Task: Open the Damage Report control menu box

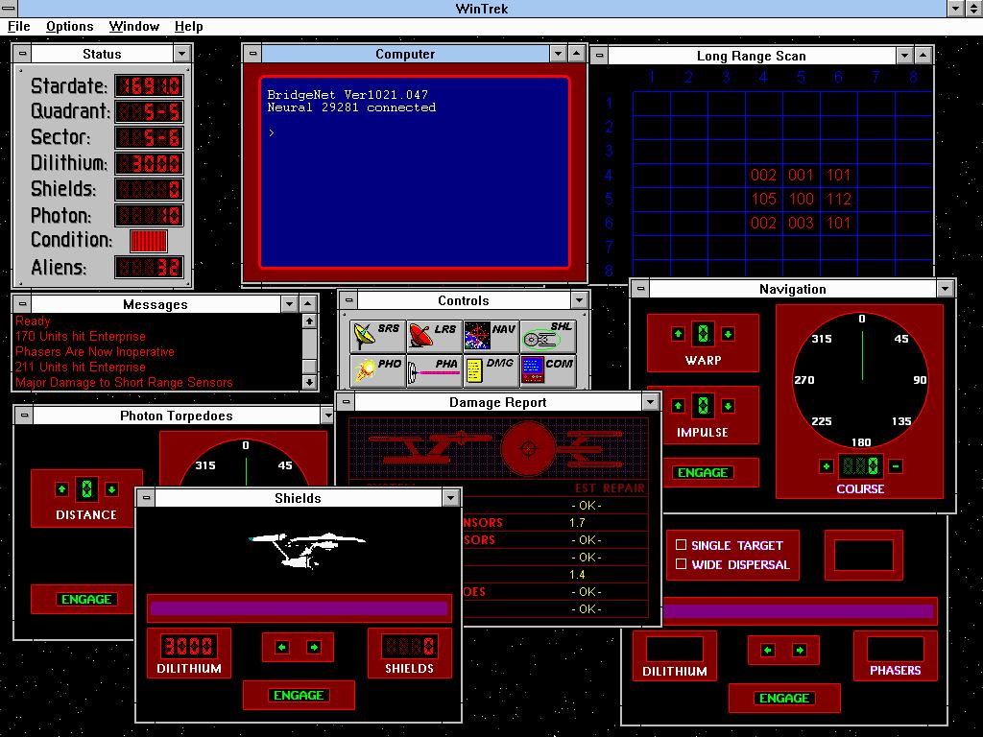Action: click(346, 402)
